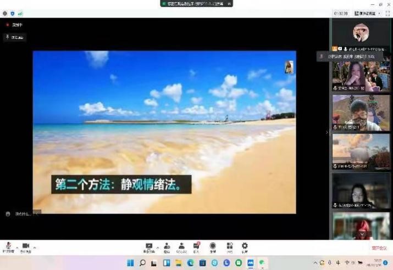Click the system tray microphone icon
Viewport: 393px width, 270px height.
[x=330, y=262]
